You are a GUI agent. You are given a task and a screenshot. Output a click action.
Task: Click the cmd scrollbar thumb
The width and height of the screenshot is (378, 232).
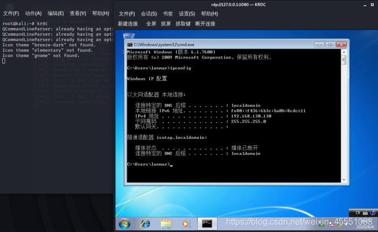(x=344, y=60)
